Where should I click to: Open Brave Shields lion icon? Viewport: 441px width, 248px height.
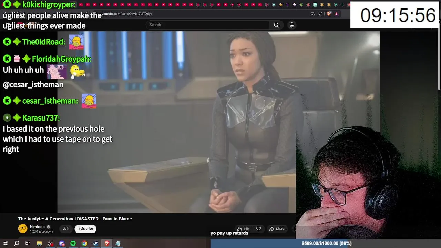pyautogui.click(x=329, y=14)
